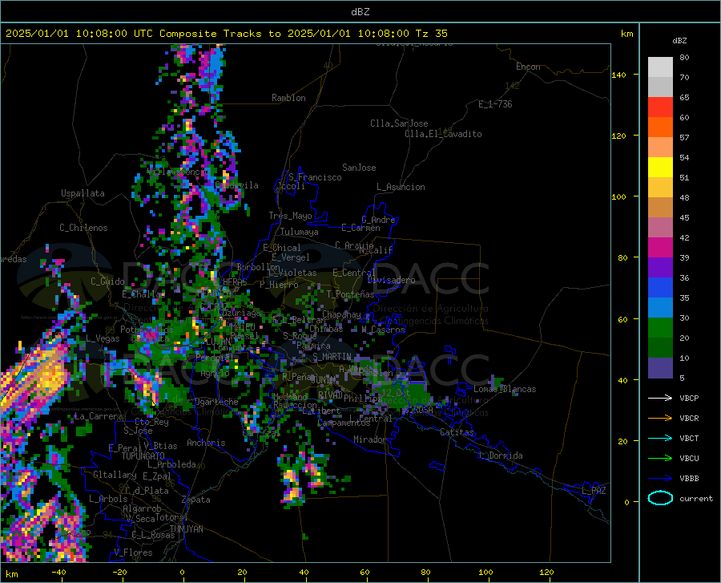Click the cyan 'current' ellipse legend icon

click(660, 498)
